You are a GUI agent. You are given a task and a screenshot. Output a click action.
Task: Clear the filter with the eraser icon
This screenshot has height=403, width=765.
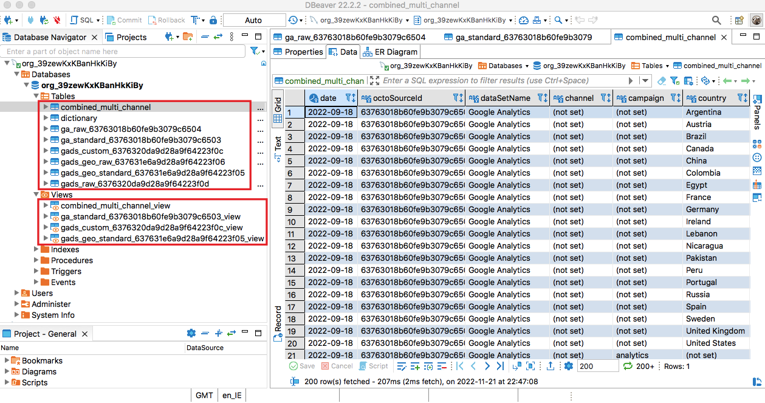point(662,81)
